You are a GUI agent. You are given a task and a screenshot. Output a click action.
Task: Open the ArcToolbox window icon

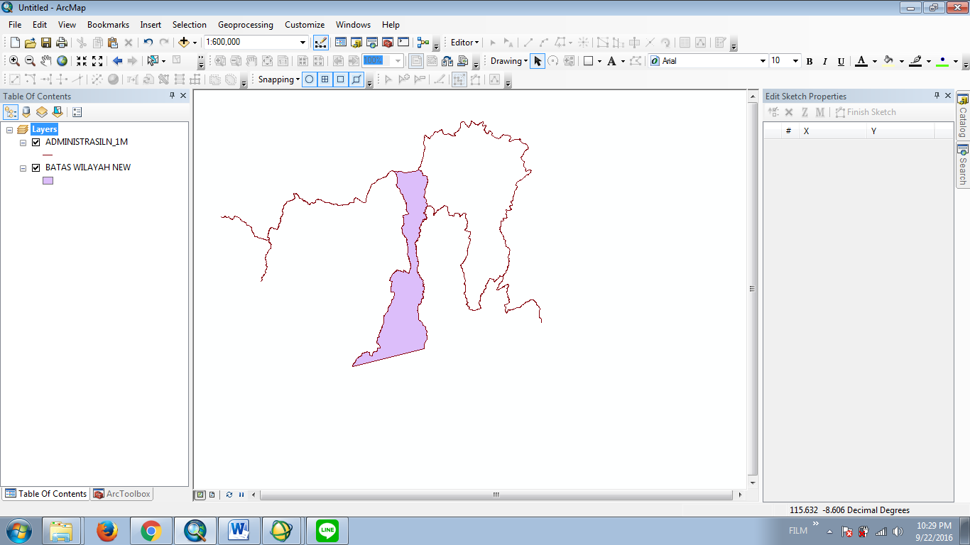(x=388, y=43)
